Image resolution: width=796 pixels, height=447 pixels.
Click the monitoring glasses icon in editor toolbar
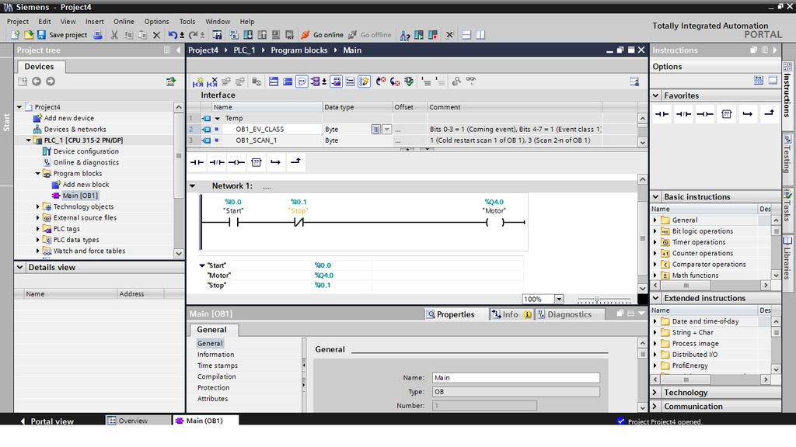pyautogui.click(x=470, y=81)
